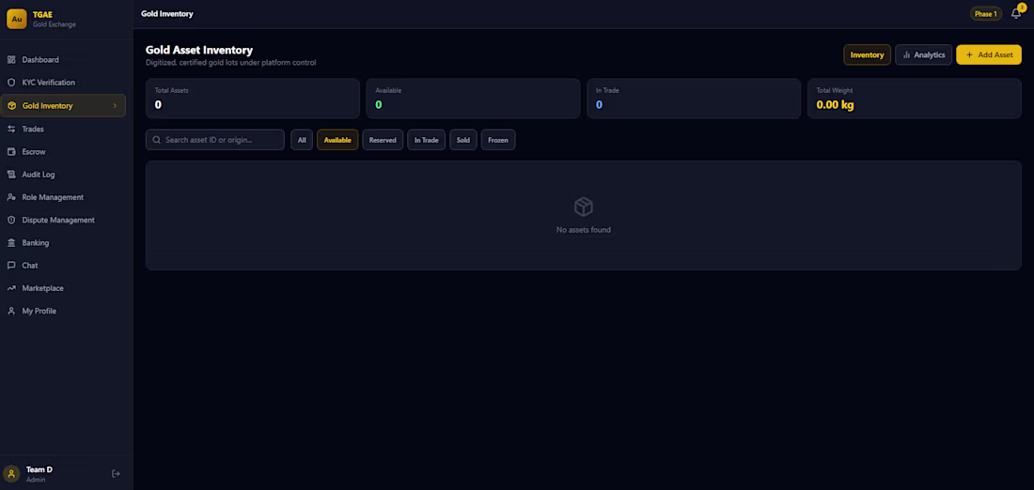Click the Role Management user icon
Image resolution: width=1034 pixels, height=490 pixels.
pos(11,197)
